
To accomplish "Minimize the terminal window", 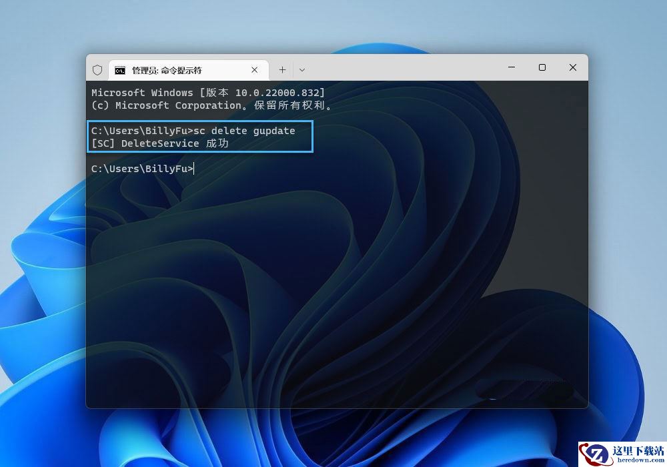I will click(512, 67).
